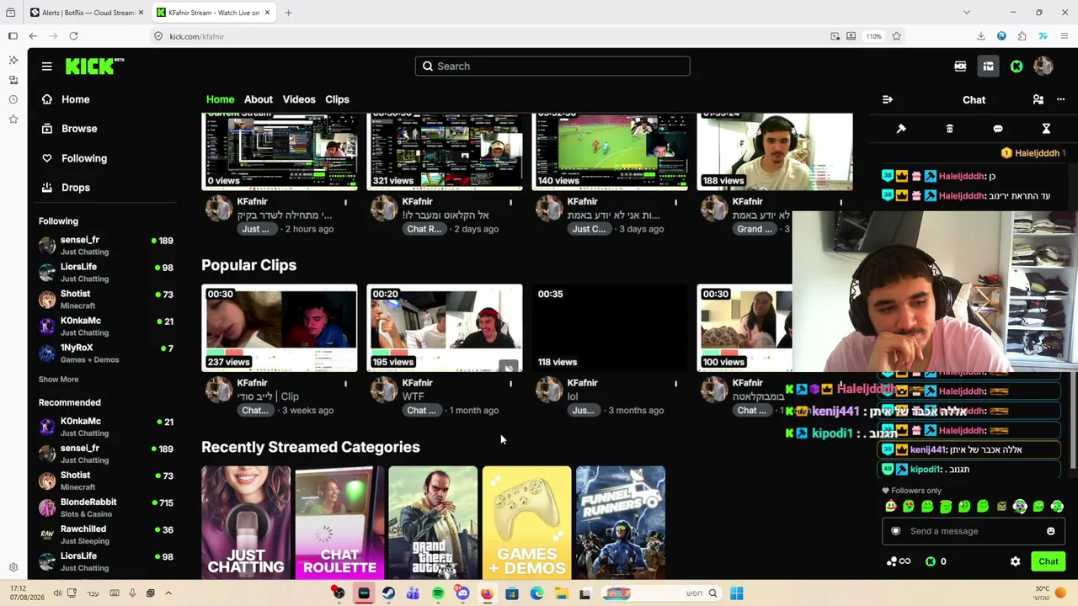Click the browser address bar URL

click(x=197, y=36)
